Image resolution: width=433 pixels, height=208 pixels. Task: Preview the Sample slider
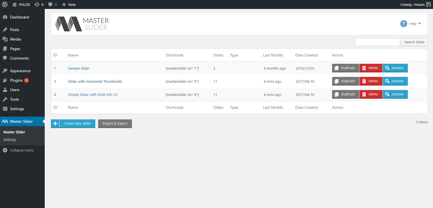pos(395,68)
